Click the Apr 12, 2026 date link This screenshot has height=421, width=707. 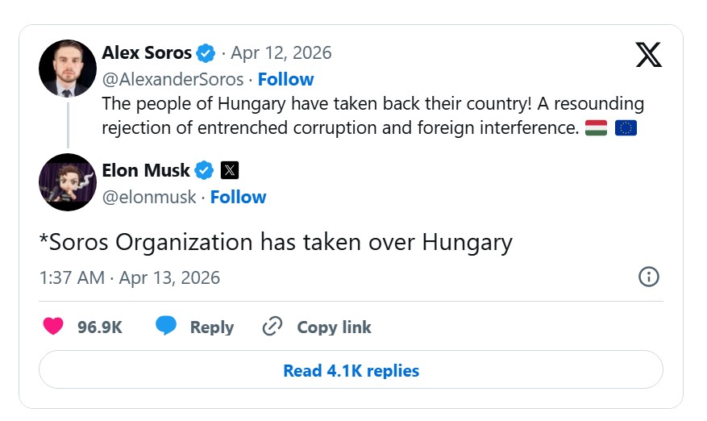(281, 54)
